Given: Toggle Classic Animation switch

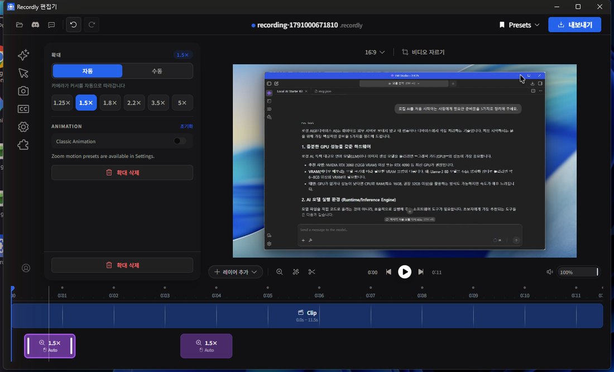Looking at the screenshot, I should pyautogui.click(x=180, y=141).
